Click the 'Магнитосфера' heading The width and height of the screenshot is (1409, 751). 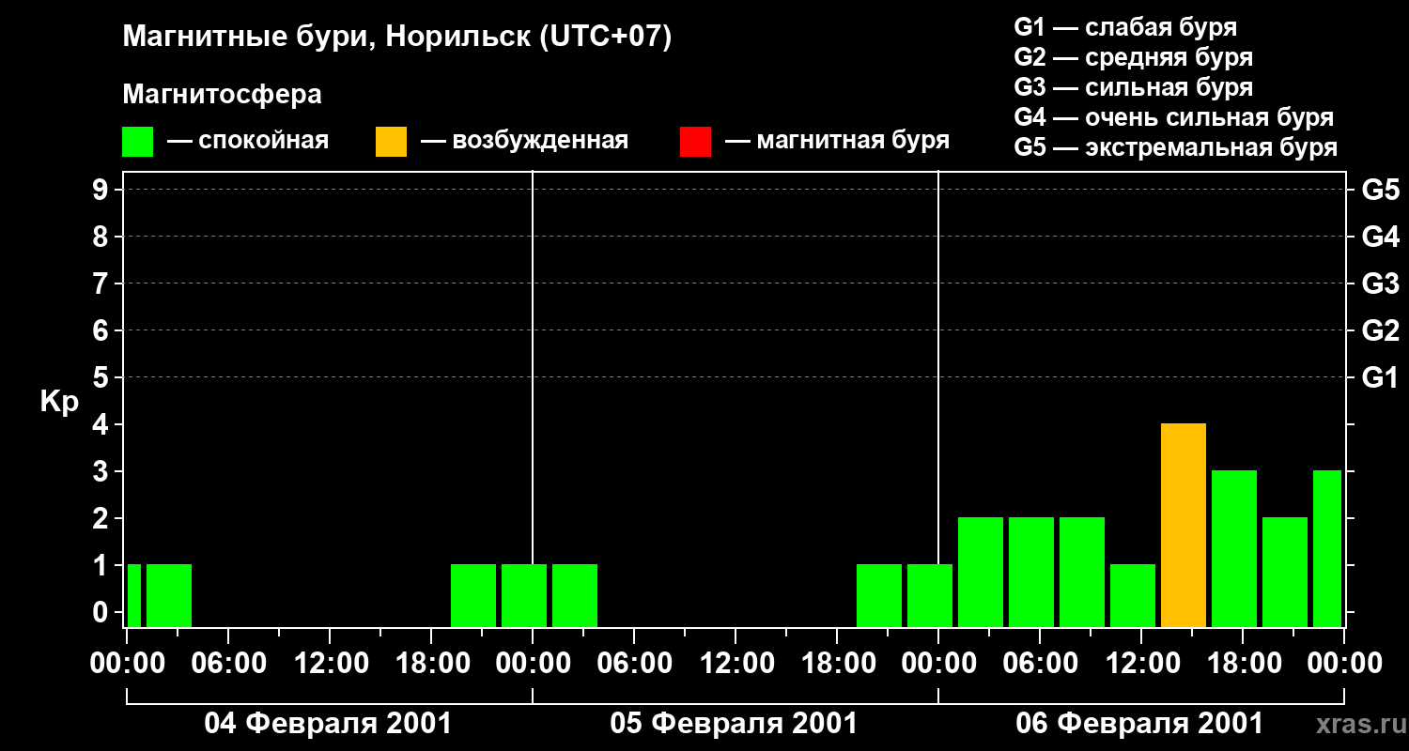222,95
